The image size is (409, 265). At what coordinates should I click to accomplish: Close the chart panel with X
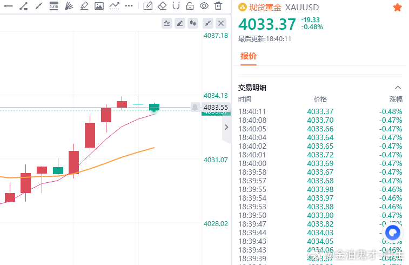221,23
